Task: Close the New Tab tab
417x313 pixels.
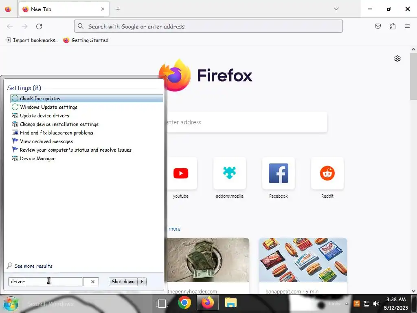Action: (x=103, y=9)
